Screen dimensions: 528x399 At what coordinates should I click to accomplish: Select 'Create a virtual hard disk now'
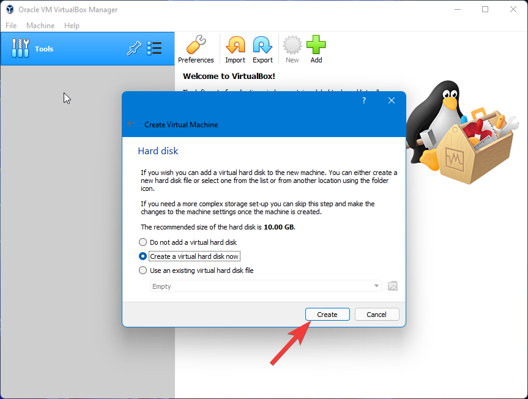pyautogui.click(x=143, y=256)
